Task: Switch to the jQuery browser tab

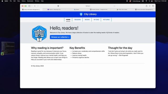Action: (x=76, y=9)
